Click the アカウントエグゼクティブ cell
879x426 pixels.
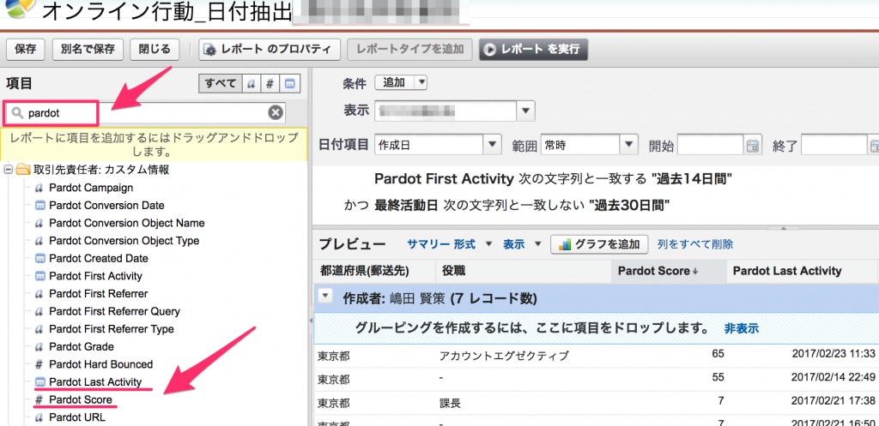[505, 356]
